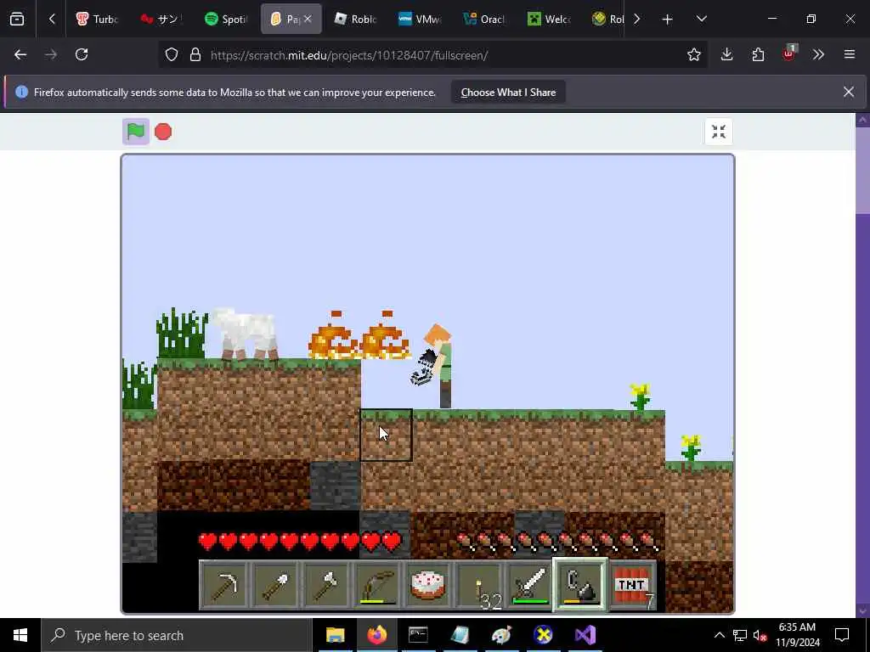Open Firefox View icon in the tab bar
Viewport: 870px width, 652px height.
point(17,20)
